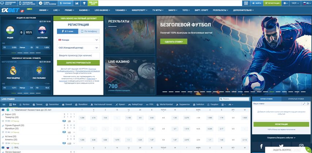Open the RU language dropdown
The height and width of the screenshot is (153, 312).
(307, 3)
